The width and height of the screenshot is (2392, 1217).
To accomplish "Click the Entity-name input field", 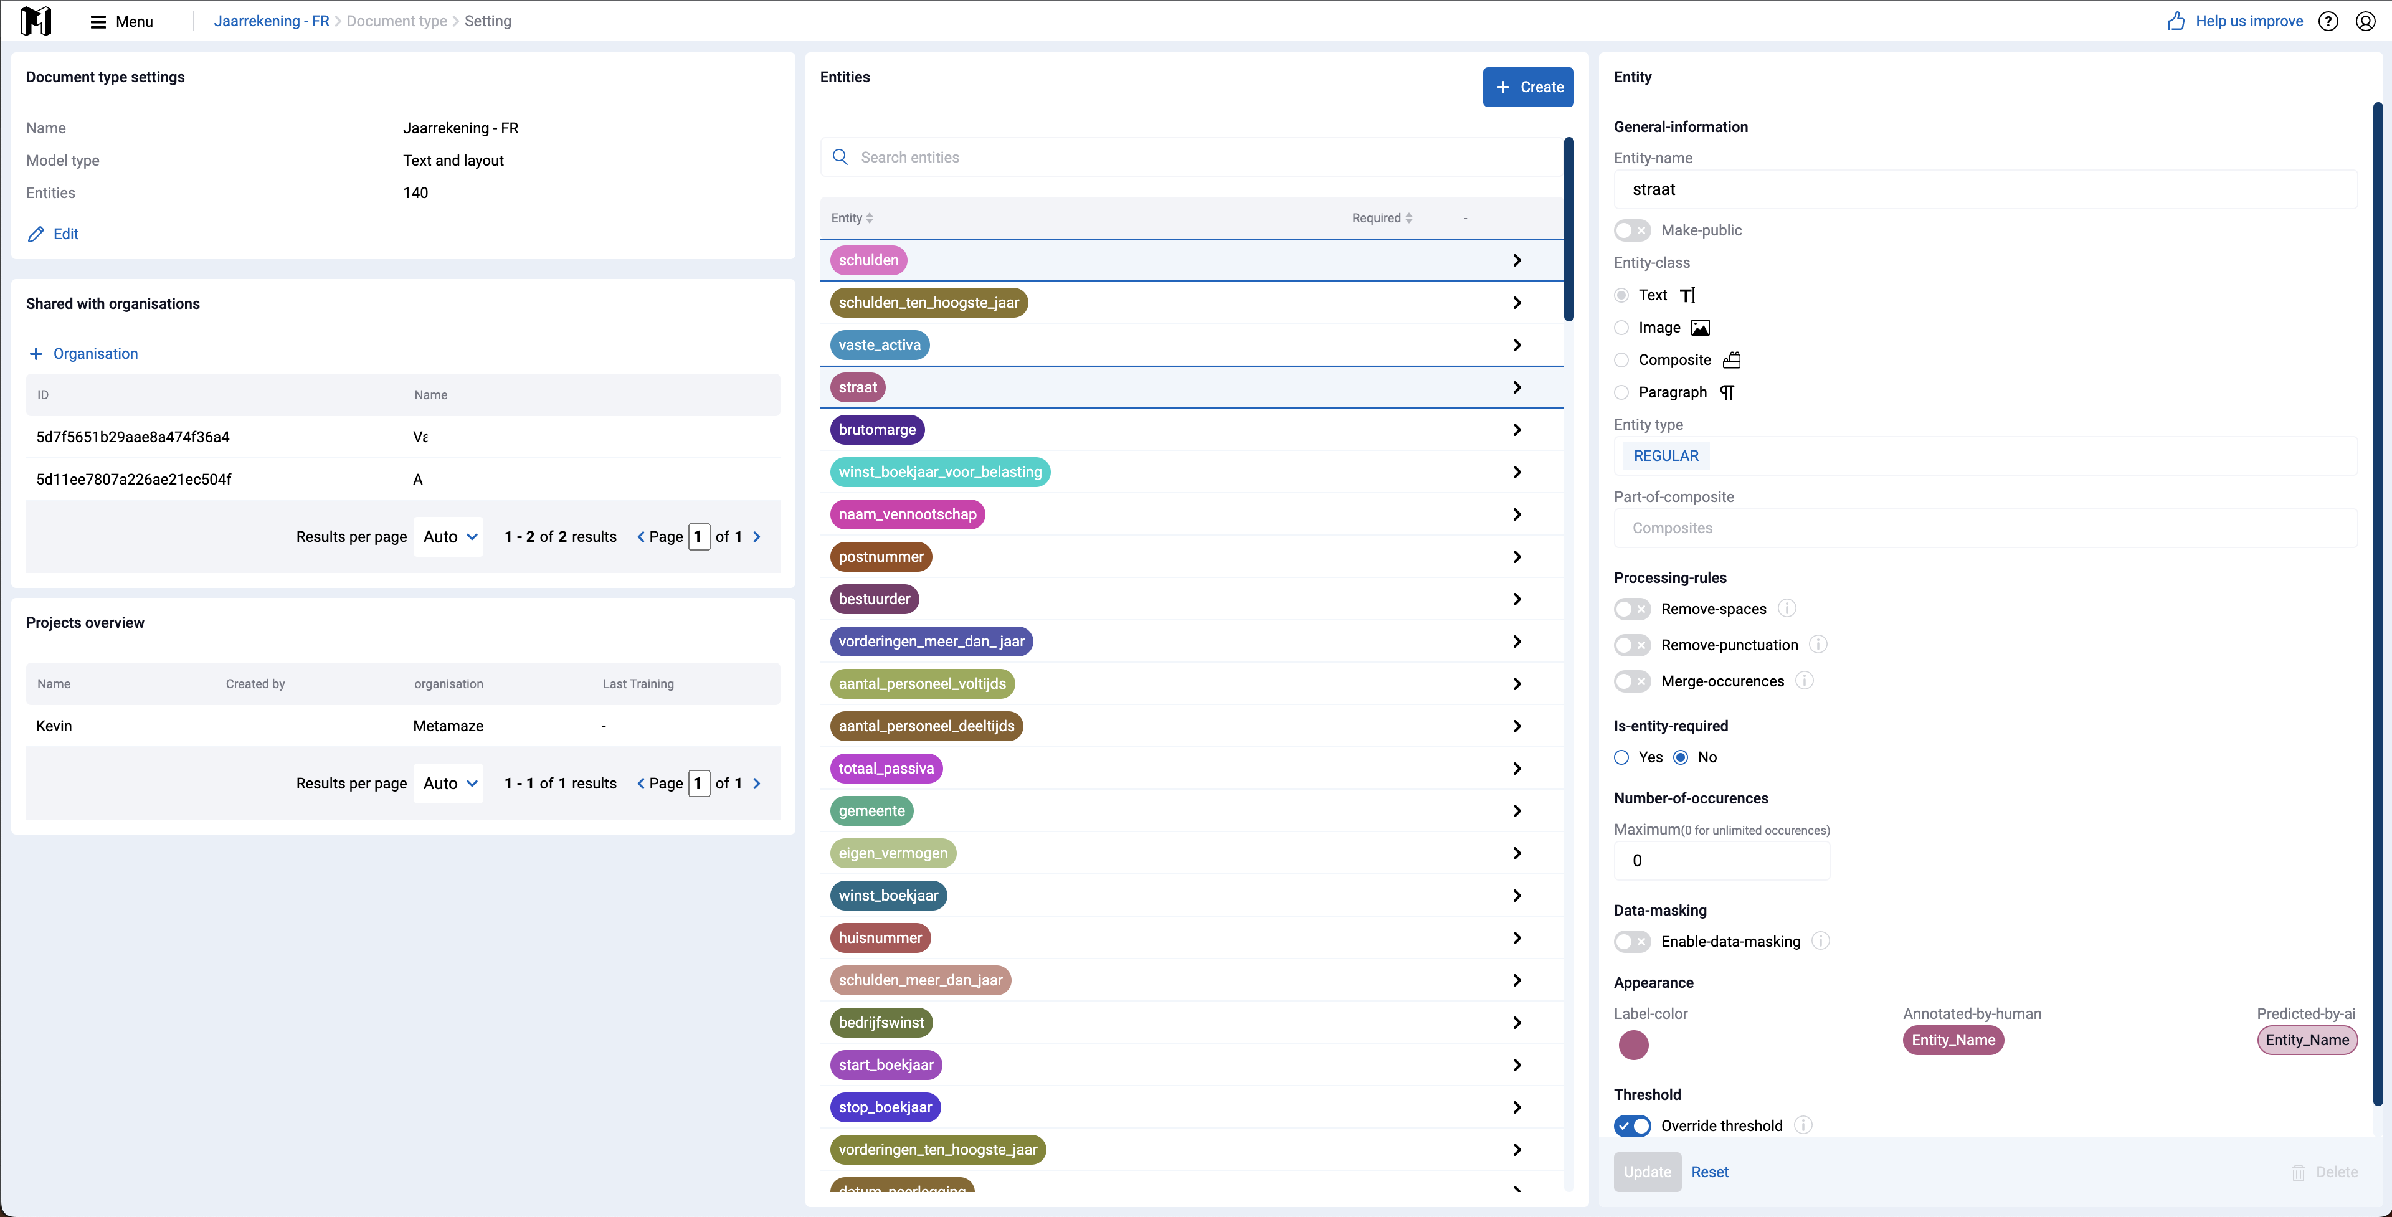I will click(1985, 189).
